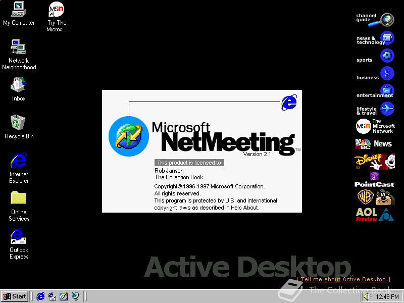Screen dimensions: 404x303
Task: Launch Internet Explorer from Quick Launch
Action: [40, 296]
